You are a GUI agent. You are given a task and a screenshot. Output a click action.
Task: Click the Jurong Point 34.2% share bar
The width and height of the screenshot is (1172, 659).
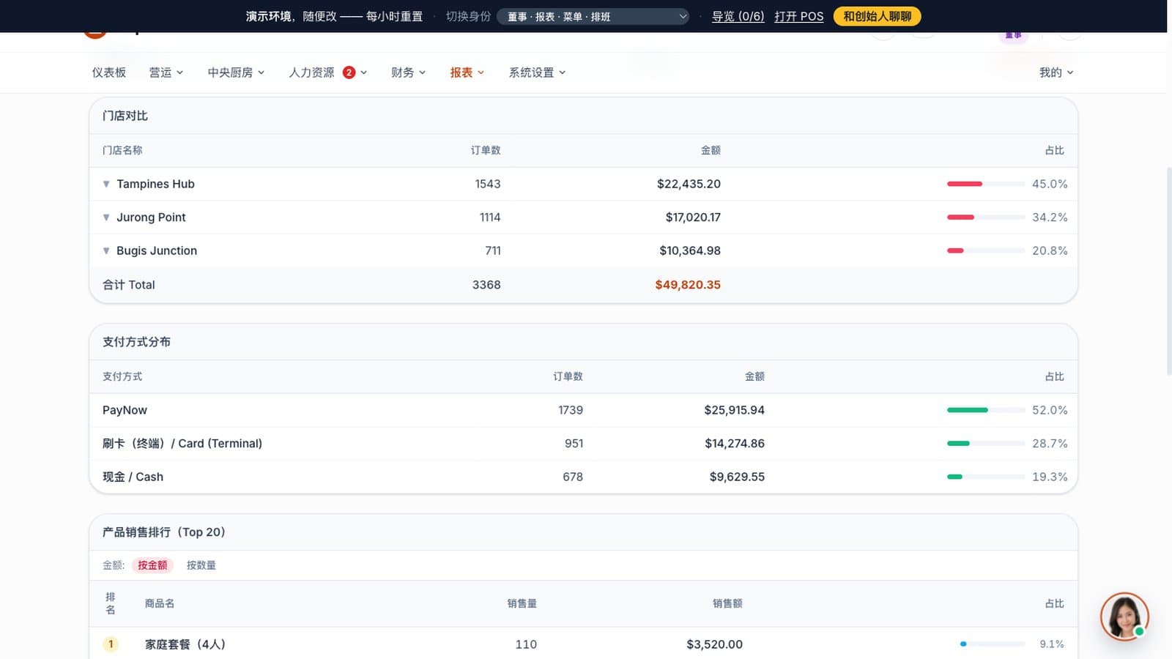986,217
